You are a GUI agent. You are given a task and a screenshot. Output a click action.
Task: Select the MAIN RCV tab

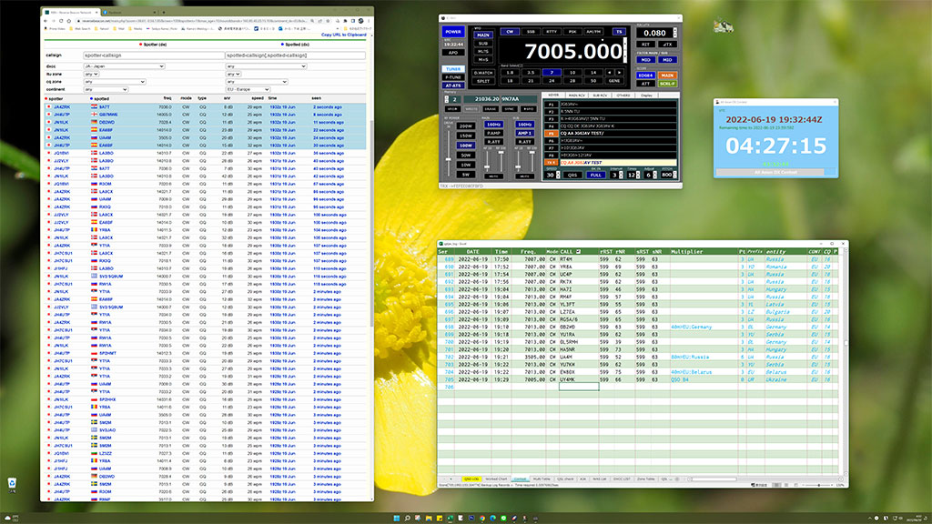(x=576, y=95)
